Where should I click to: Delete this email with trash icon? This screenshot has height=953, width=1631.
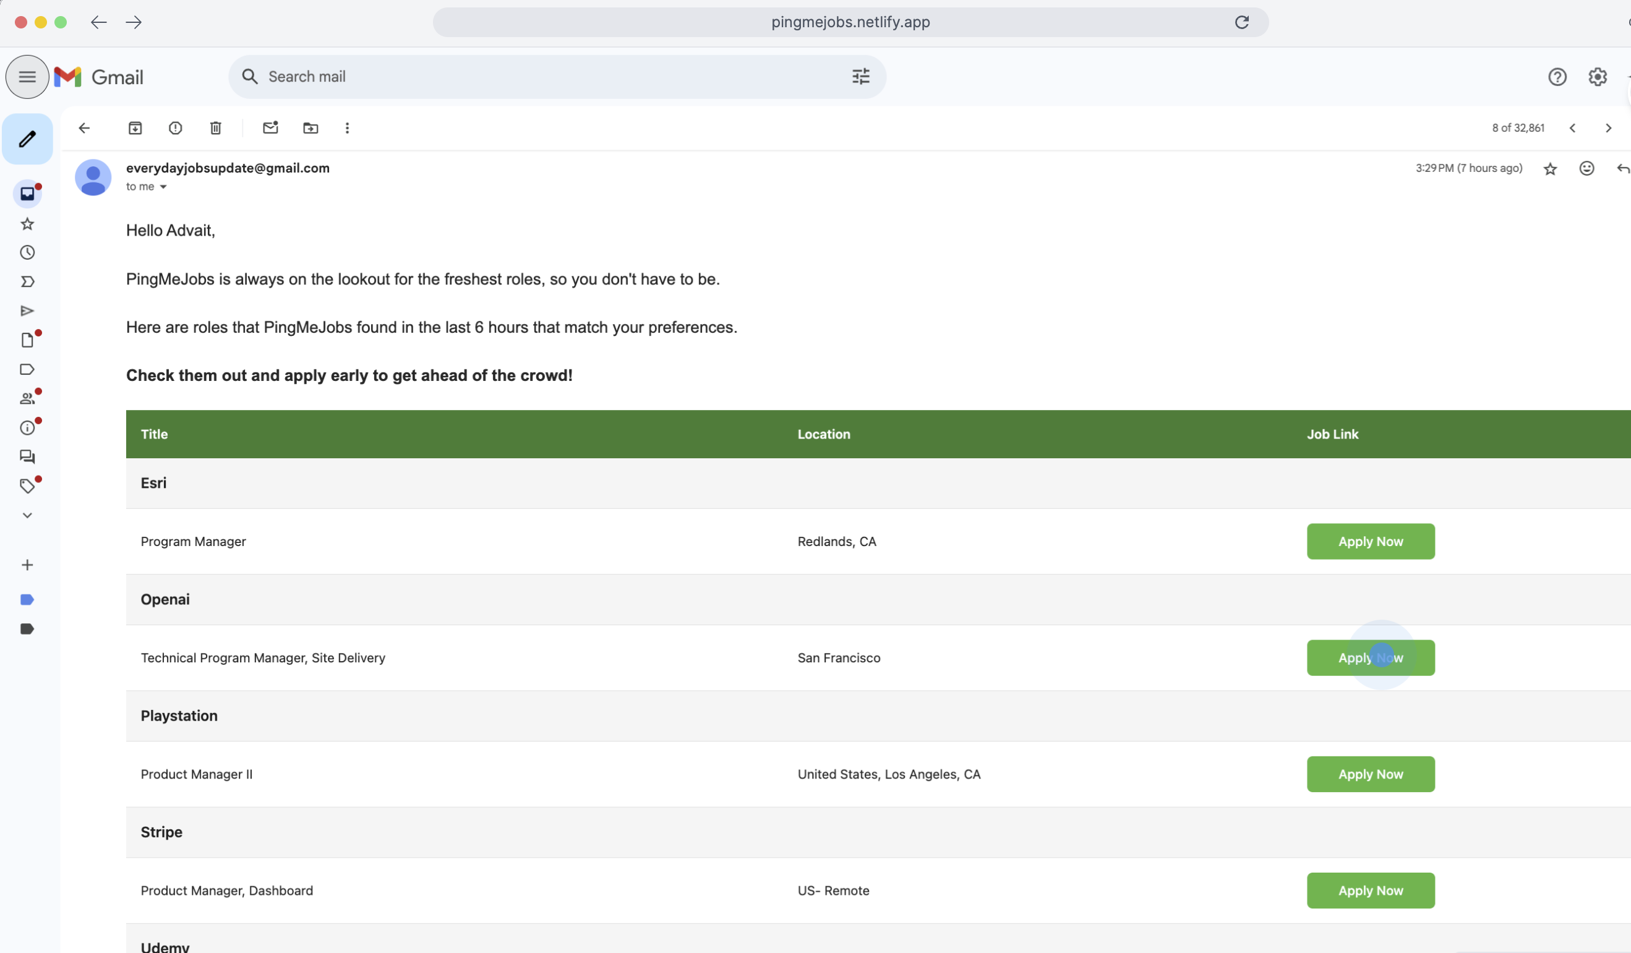coord(215,128)
